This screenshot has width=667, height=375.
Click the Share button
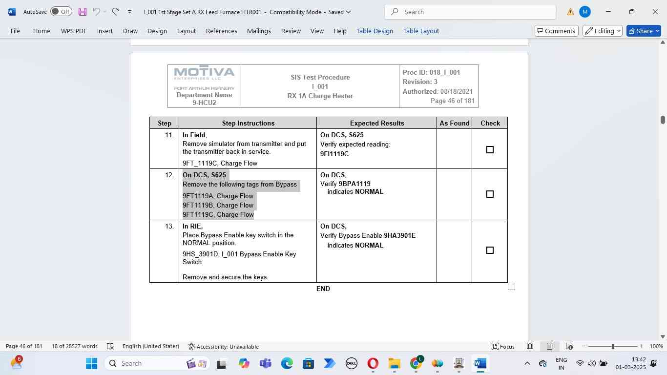click(644, 31)
